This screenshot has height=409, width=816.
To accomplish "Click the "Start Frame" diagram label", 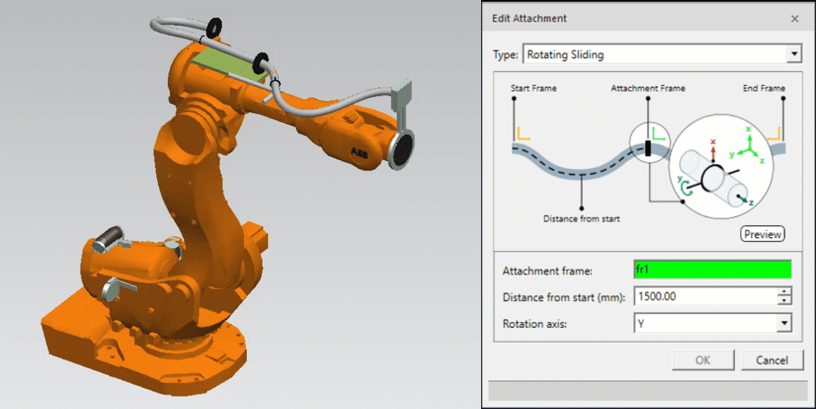I will pos(534,88).
